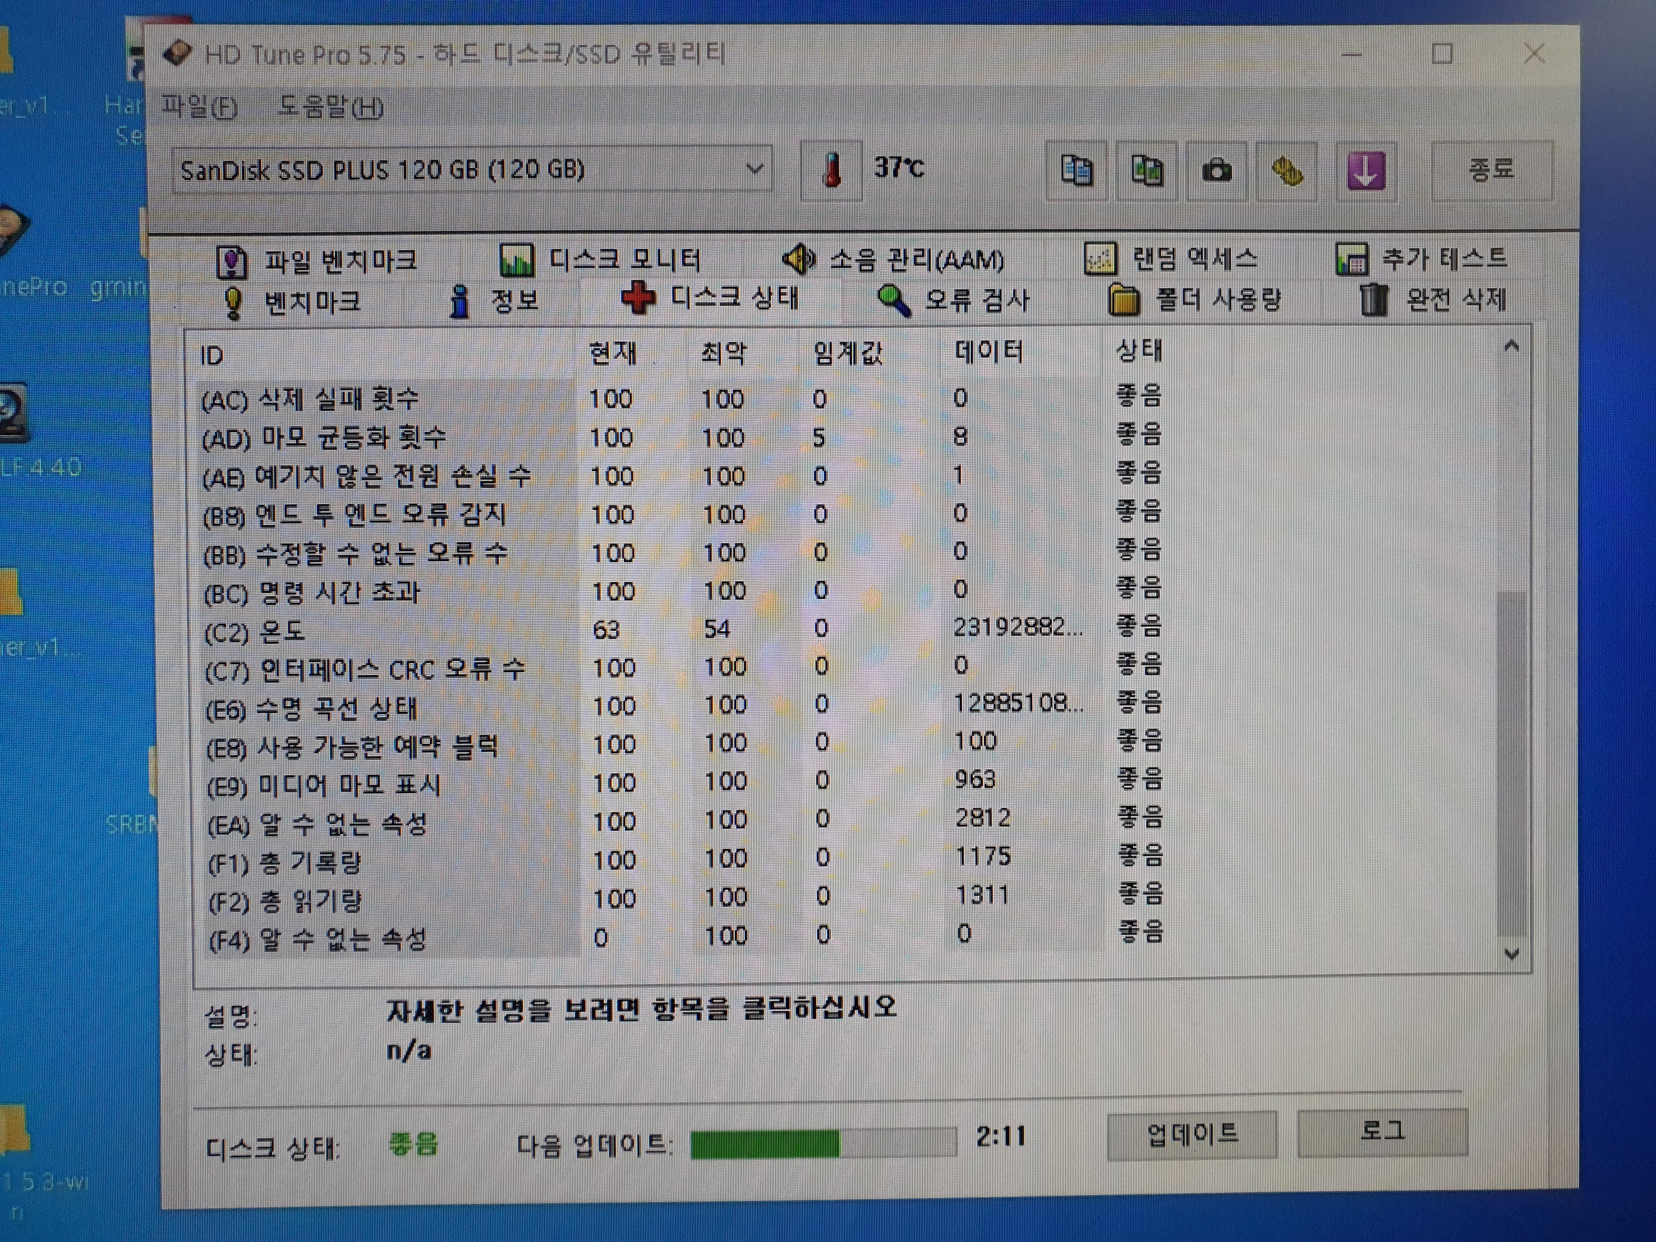
Task: Open the 도움말(H) menu
Action: (330, 107)
